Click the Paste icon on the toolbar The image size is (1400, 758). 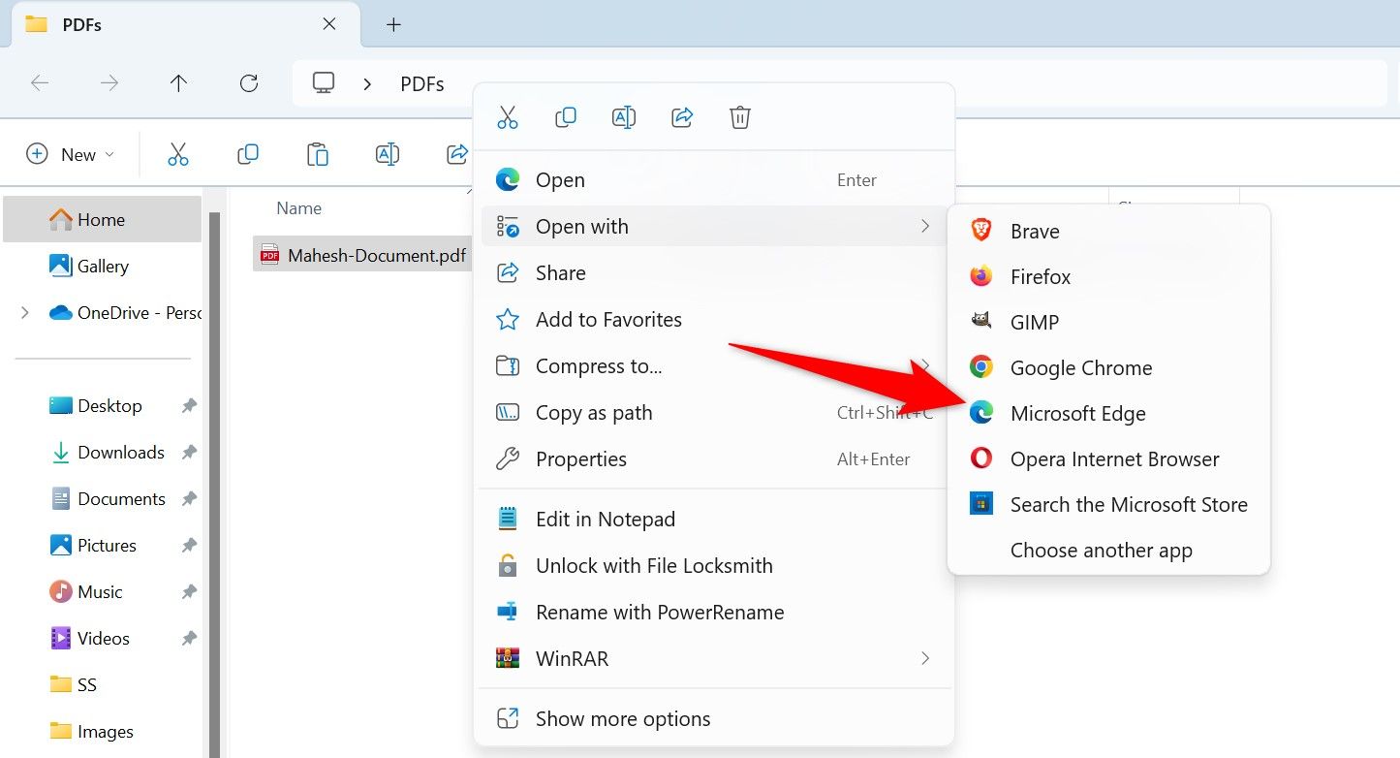coord(317,153)
